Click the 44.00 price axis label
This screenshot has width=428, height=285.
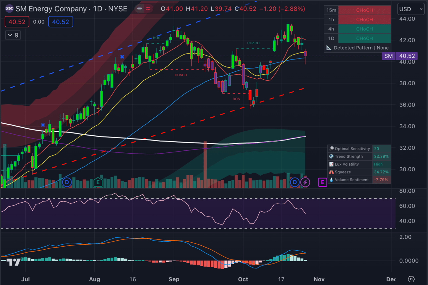pos(407,19)
